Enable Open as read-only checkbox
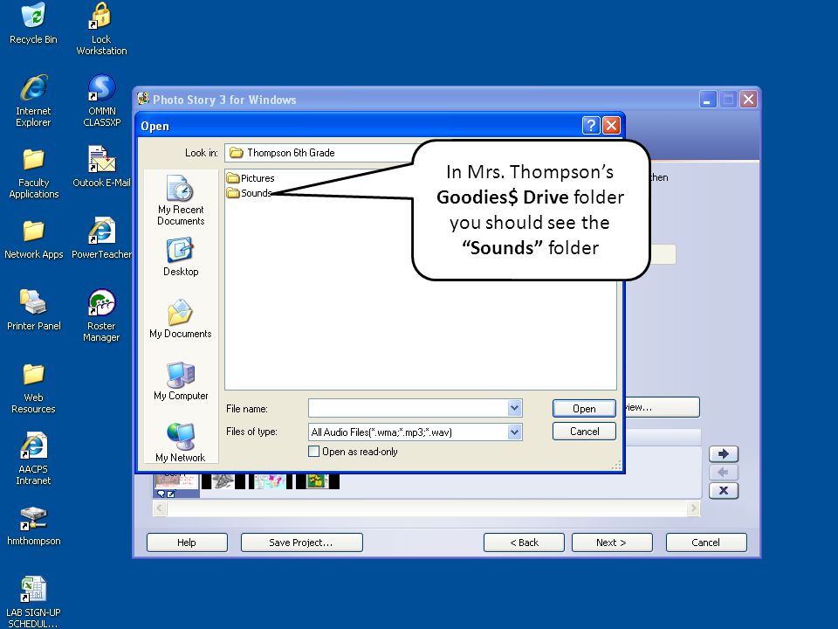This screenshot has width=838, height=629. [313, 452]
